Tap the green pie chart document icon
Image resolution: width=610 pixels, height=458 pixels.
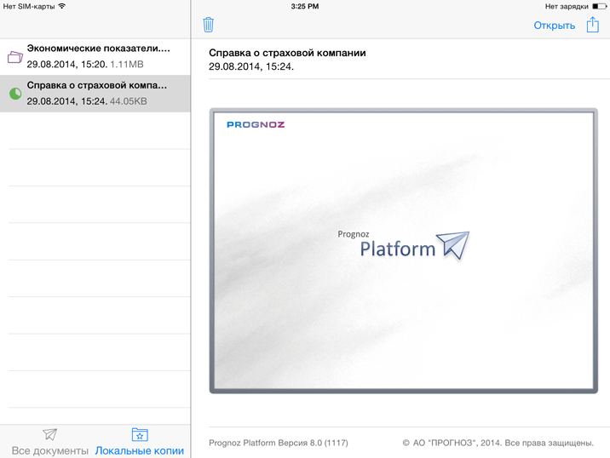[15, 94]
